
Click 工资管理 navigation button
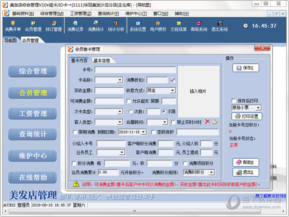[x=32, y=113]
